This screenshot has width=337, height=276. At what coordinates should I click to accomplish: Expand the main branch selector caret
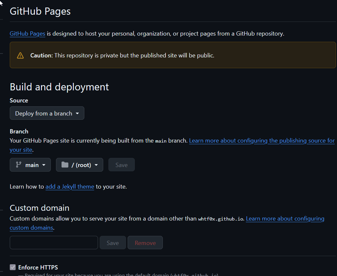coord(44,165)
